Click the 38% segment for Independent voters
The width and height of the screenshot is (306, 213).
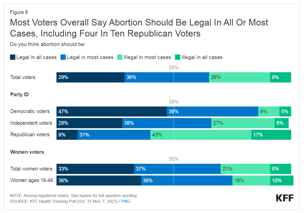coord(167,123)
